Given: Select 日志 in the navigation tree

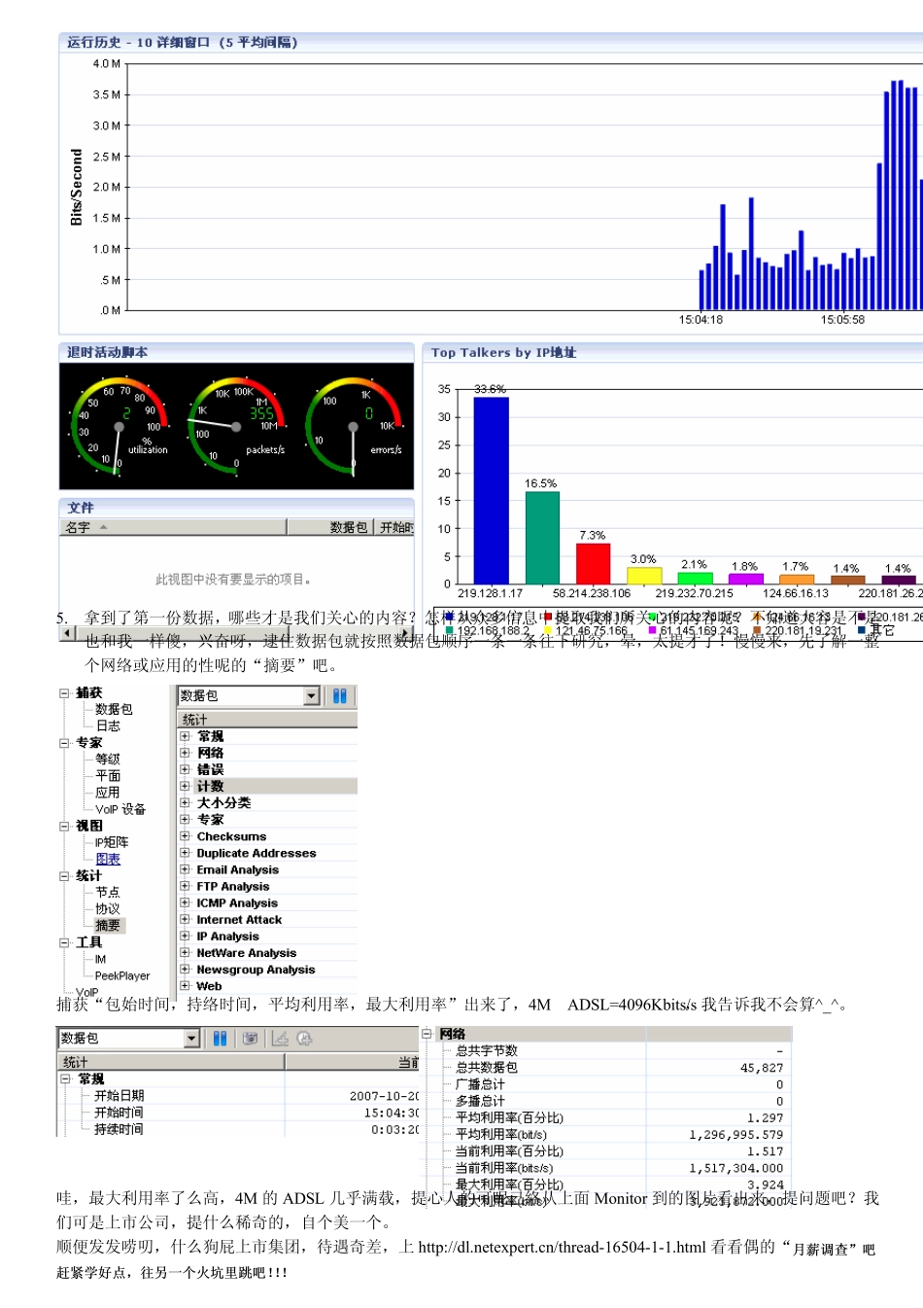Looking at the screenshot, I should [108, 726].
